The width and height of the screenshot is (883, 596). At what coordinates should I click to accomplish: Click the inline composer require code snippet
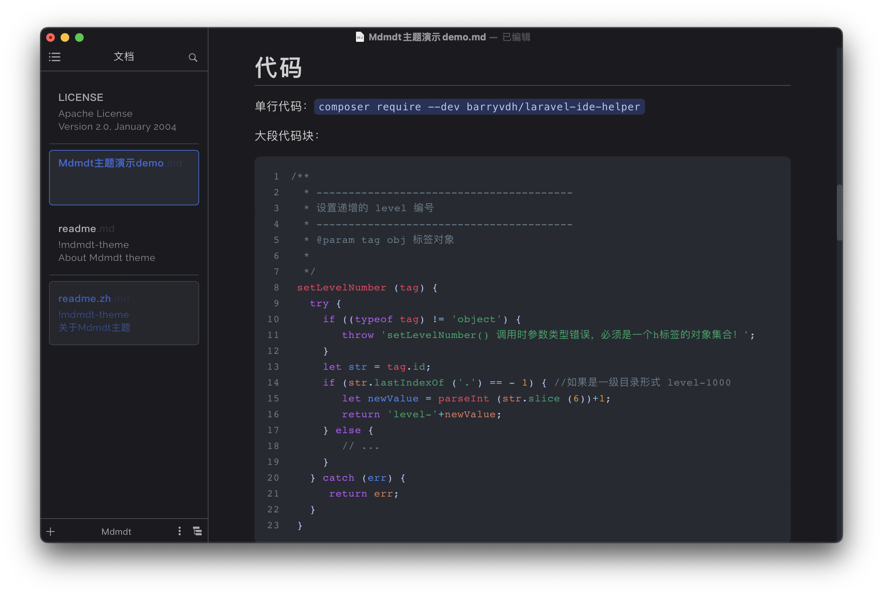[x=479, y=107]
